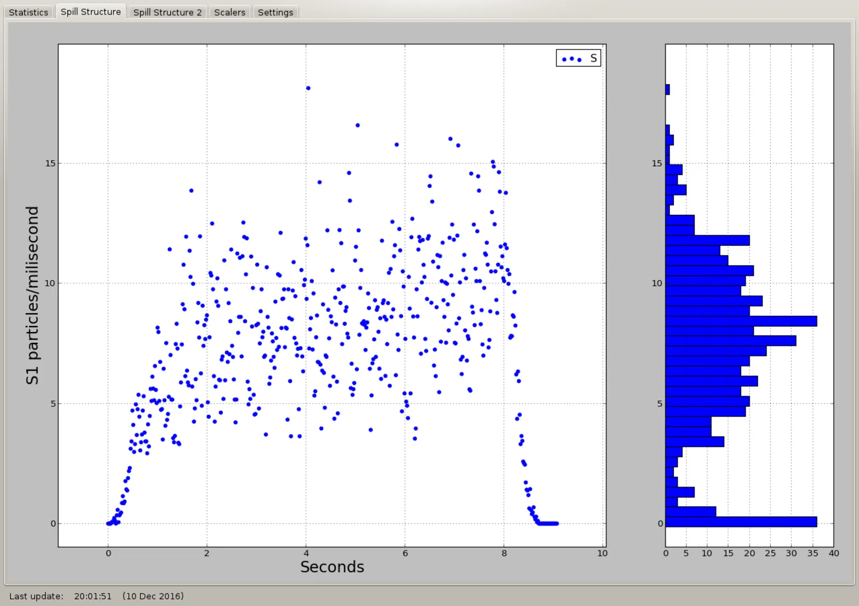Click the histogram x-axis tick label 40
Viewport: 859px width, 606px height.
834,553
